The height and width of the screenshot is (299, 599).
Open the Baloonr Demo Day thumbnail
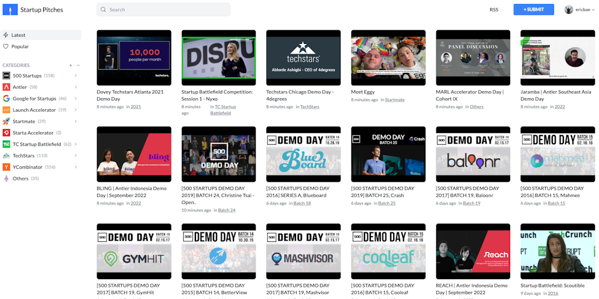(x=473, y=154)
